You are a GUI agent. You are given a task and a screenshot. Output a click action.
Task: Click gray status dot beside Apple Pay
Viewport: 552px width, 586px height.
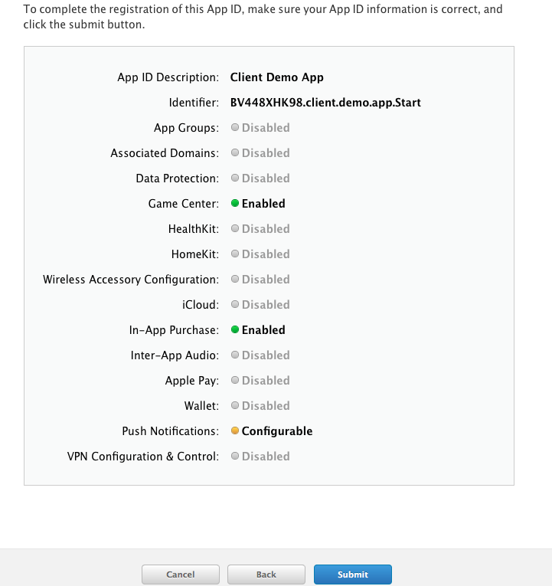click(x=235, y=381)
